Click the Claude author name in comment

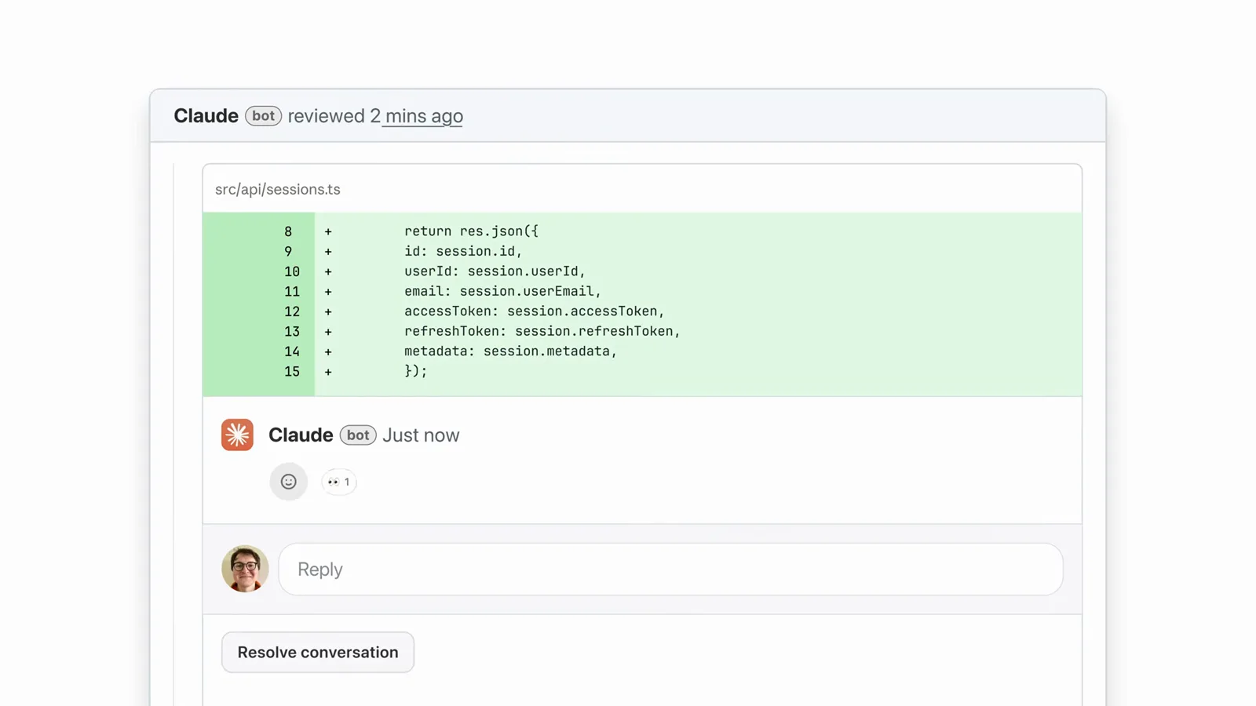[x=301, y=435]
